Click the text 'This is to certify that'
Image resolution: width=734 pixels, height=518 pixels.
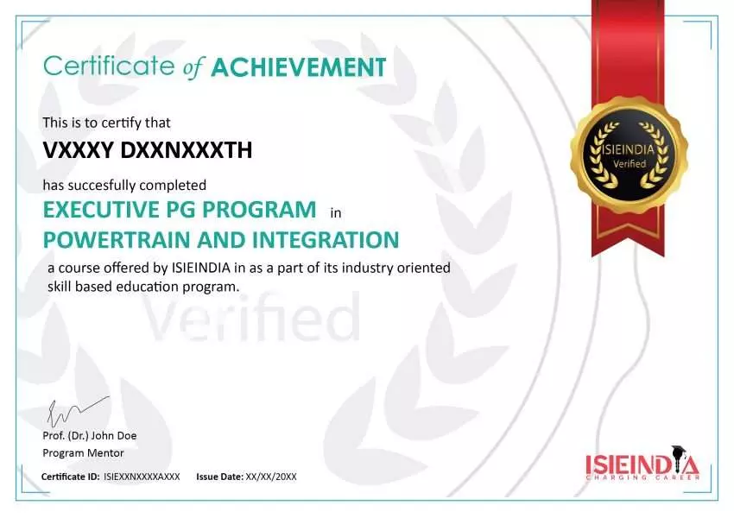(107, 123)
